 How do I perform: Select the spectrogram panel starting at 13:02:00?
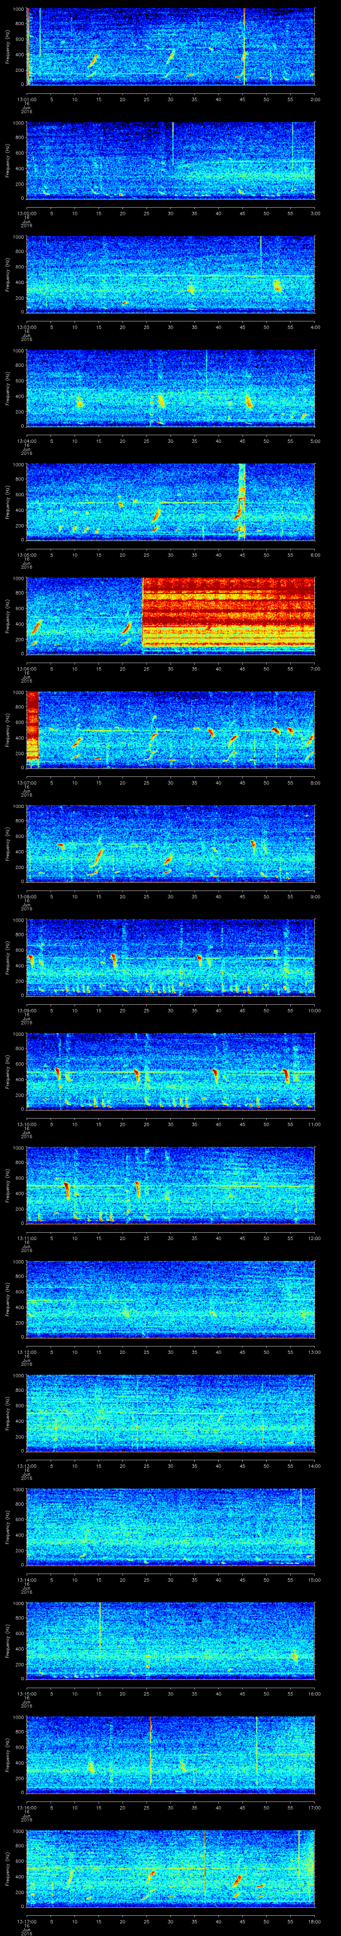point(170,161)
